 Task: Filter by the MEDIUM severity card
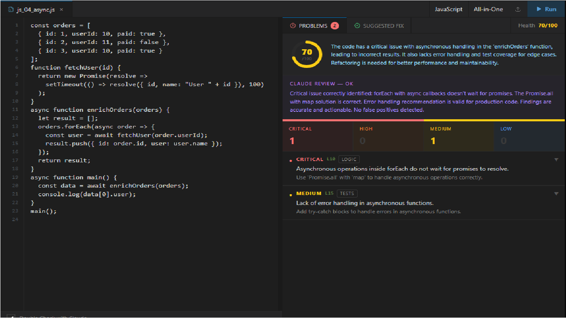459,136
